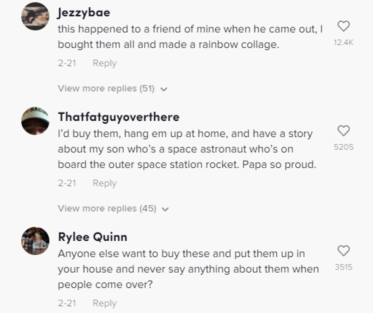Image resolution: width=373 pixels, height=313 pixels.
Task: Expand the 51 more replies
Action: click(x=106, y=89)
